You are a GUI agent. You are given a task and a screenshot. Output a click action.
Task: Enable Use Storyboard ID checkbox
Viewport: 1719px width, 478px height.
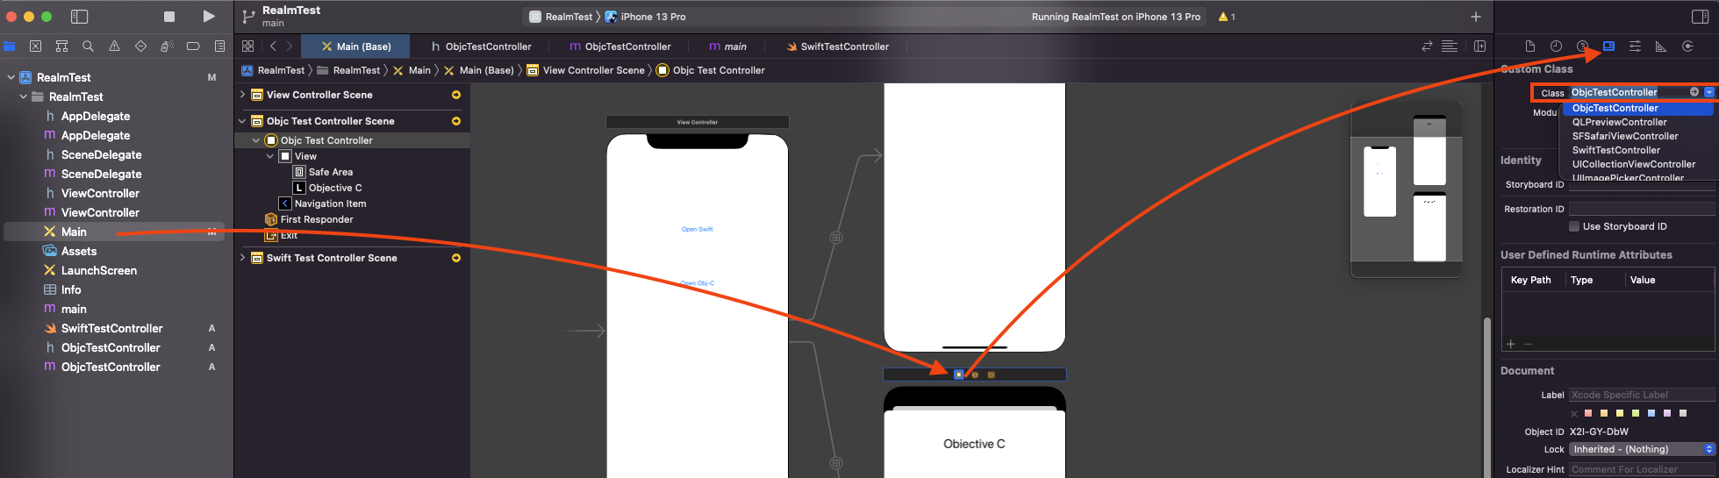point(1574,226)
